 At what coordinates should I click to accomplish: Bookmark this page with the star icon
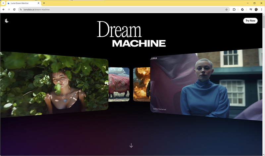[x=227, y=10]
